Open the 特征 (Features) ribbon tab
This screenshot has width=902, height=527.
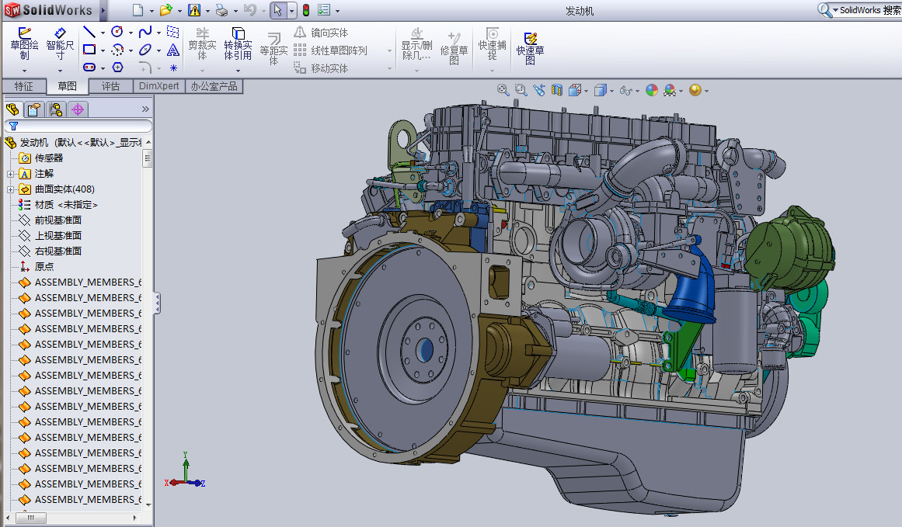(x=23, y=86)
